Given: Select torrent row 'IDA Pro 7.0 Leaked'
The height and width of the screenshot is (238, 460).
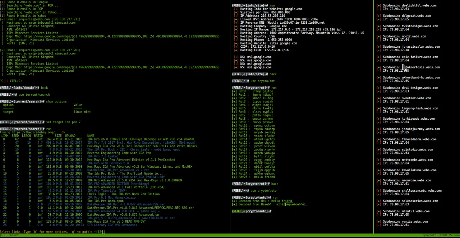Looking at the screenshot, I should point(103,157).
